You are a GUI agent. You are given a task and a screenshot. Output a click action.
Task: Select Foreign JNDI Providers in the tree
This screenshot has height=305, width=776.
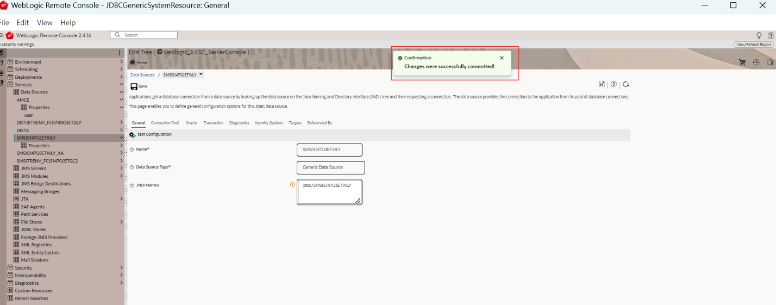44,237
